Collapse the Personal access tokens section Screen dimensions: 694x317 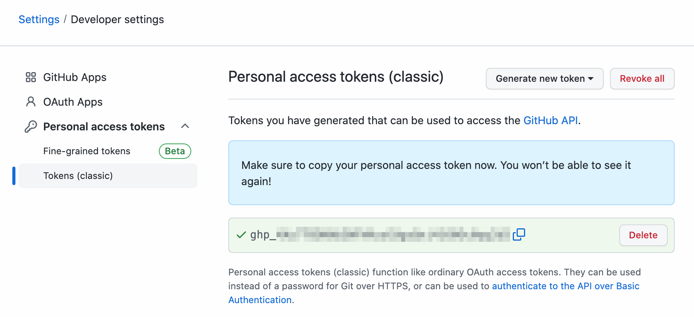pos(185,126)
